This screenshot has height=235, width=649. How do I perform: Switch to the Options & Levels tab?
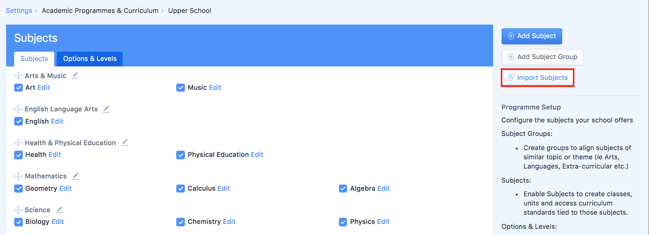pos(90,59)
